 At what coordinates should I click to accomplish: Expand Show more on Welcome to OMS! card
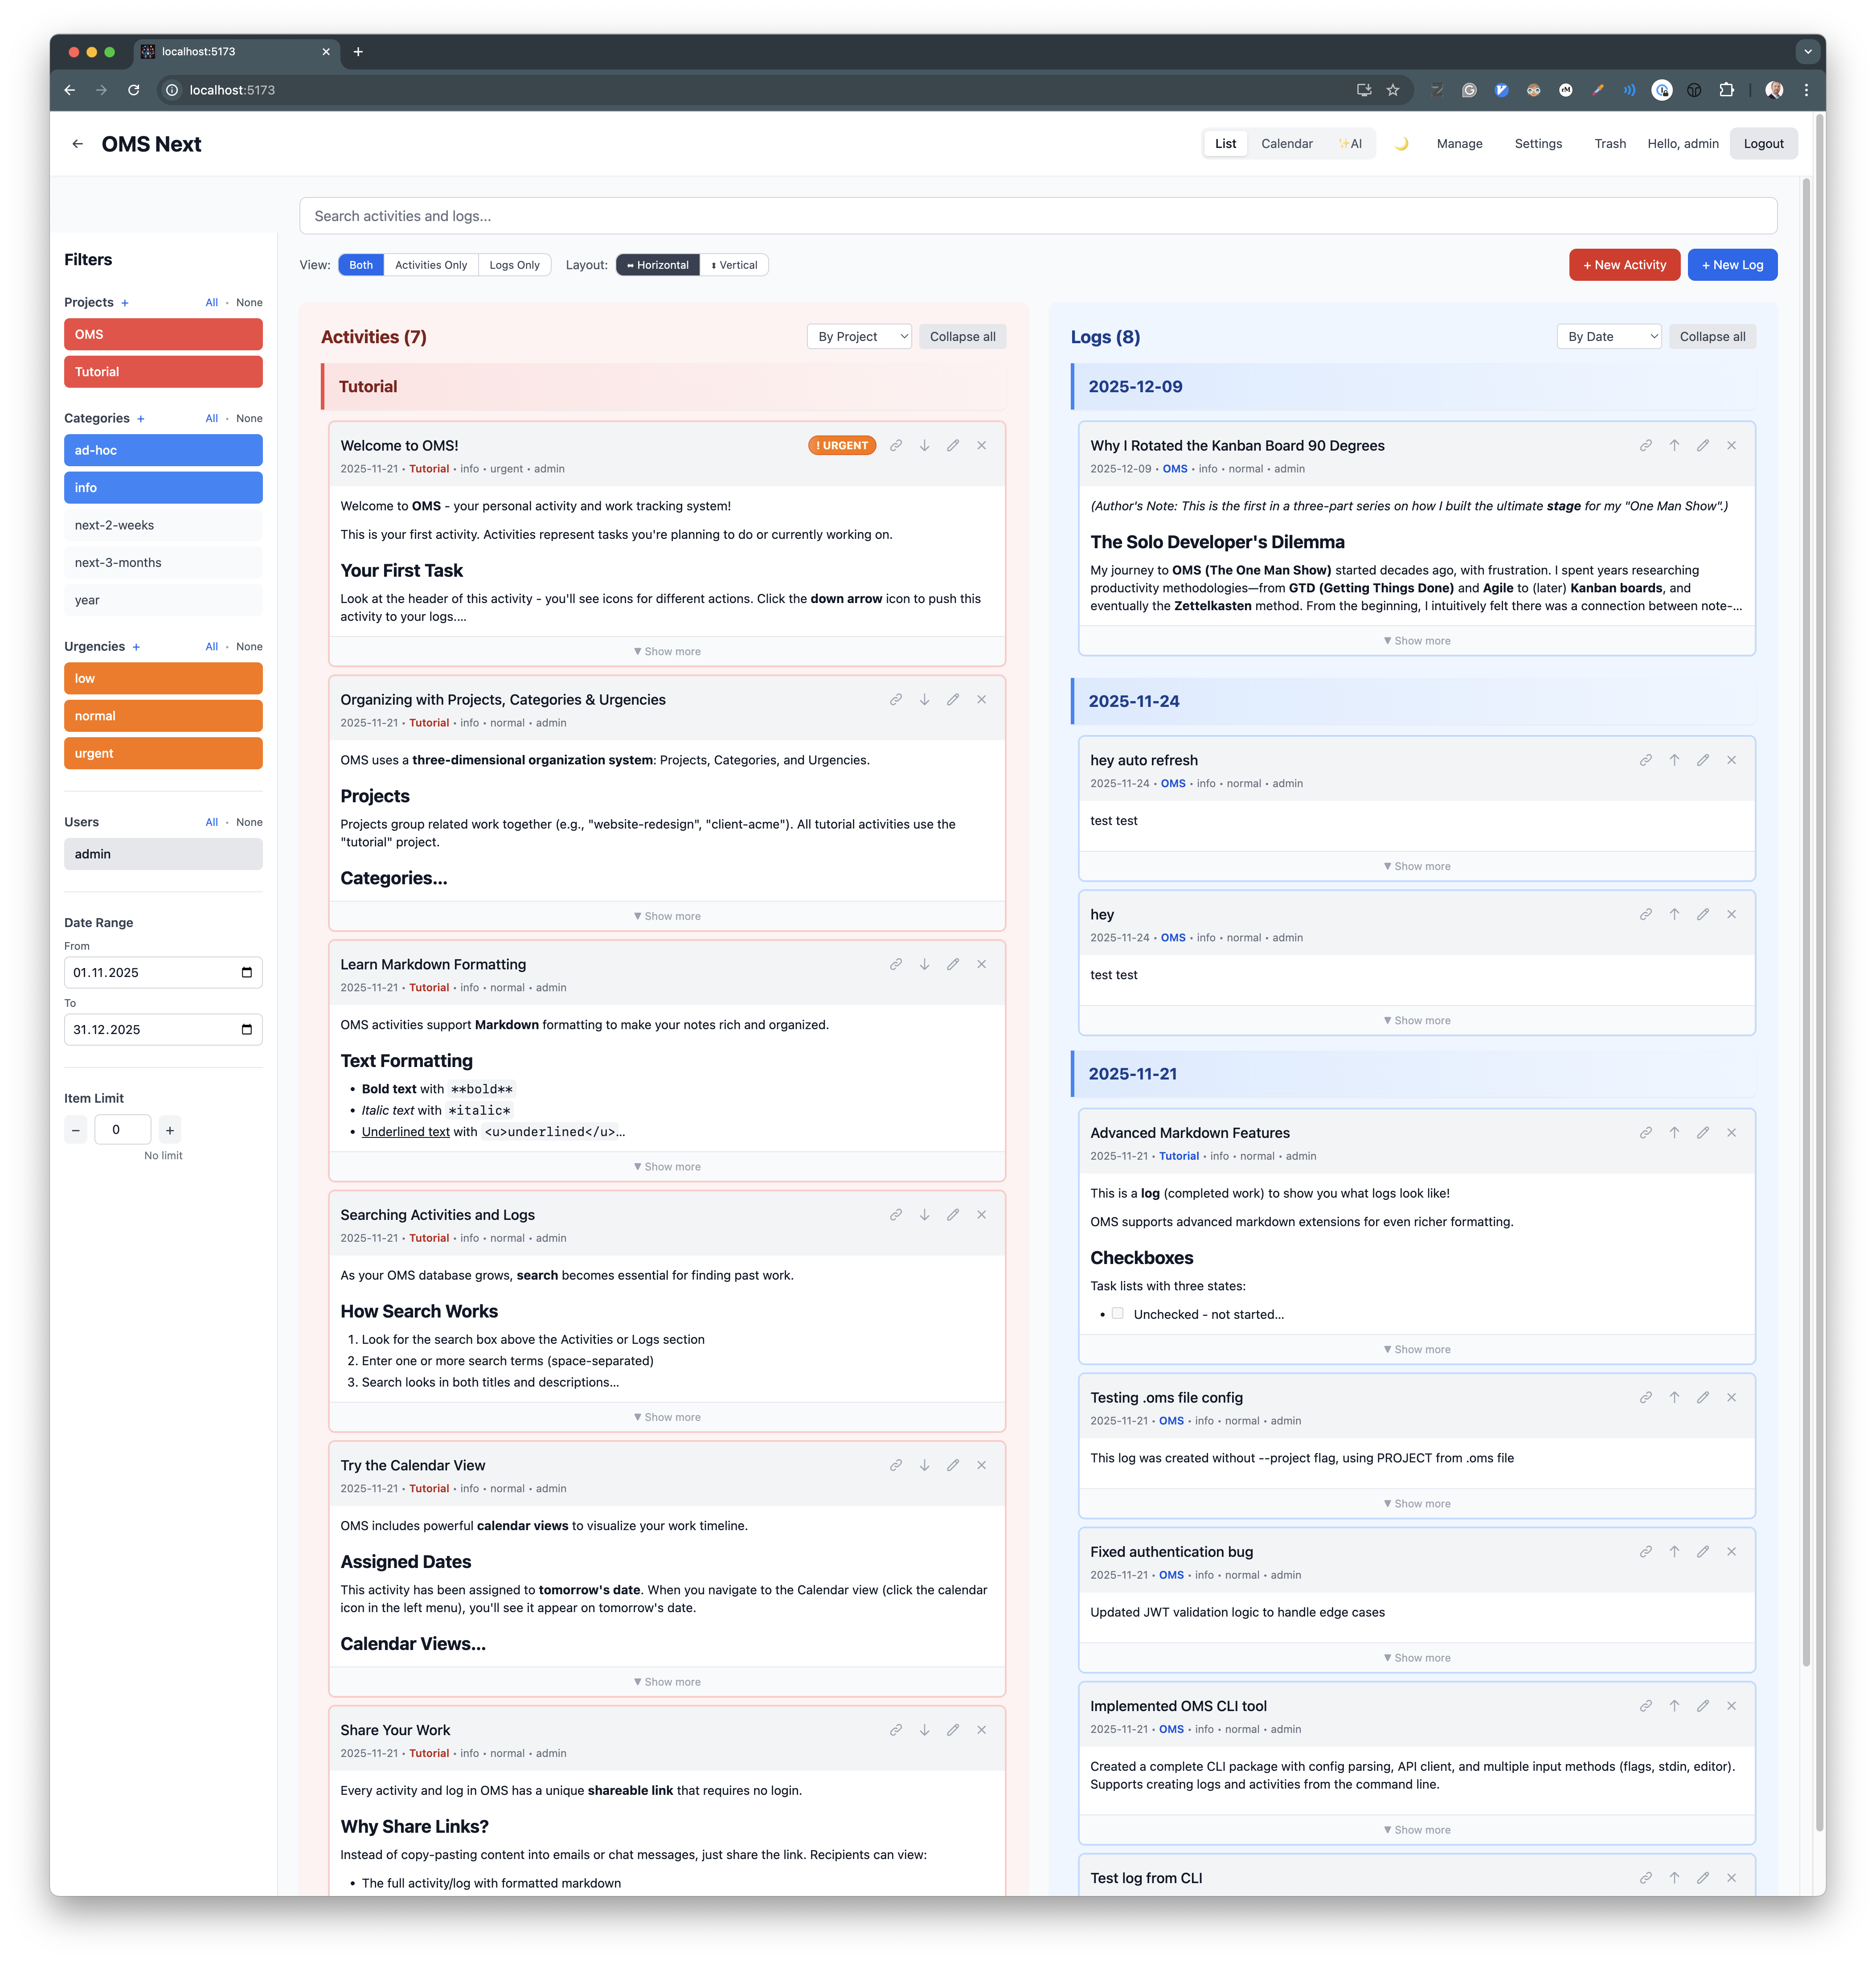click(x=667, y=652)
